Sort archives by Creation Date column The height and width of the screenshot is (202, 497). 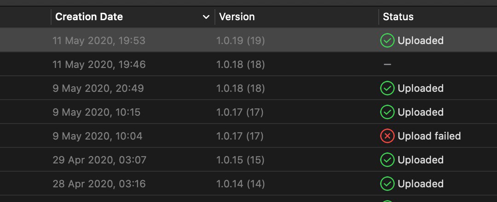(x=89, y=17)
